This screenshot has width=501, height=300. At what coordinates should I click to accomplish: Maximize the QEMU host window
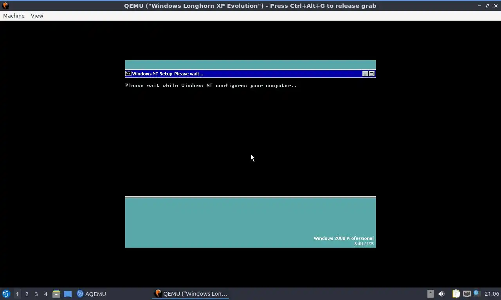point(488,6)
